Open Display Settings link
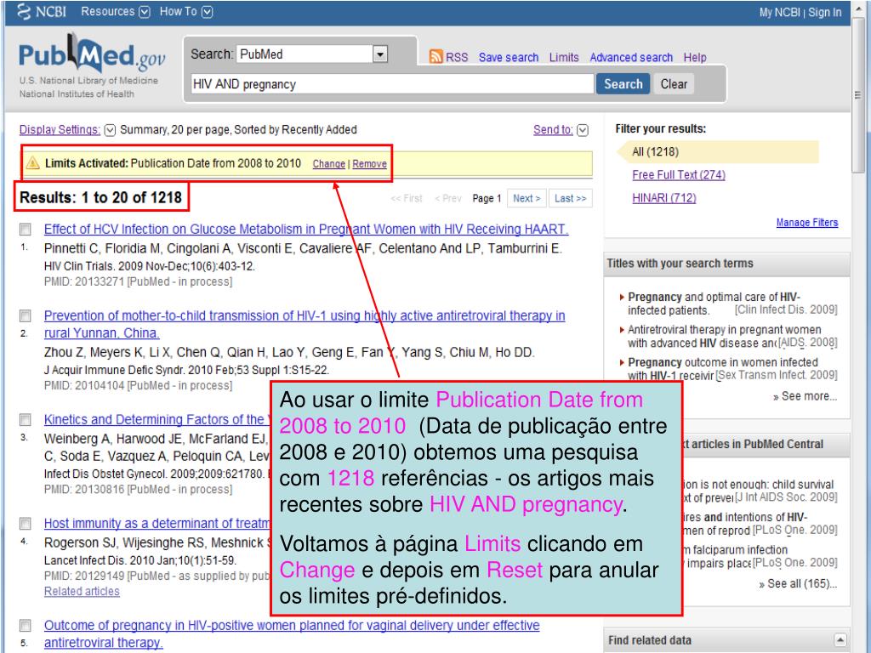Image resolution: width=871 pixels, height=653 pixels. pyautogui.click(x=60, y=129)
